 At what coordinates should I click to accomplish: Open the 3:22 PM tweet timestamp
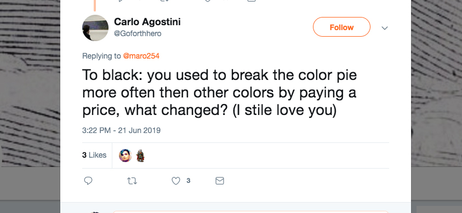point(121,130)
